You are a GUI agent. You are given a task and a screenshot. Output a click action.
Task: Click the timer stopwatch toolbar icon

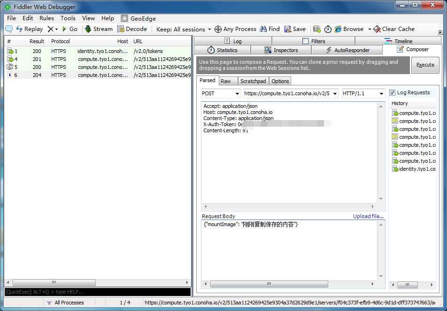coord(328,29)
